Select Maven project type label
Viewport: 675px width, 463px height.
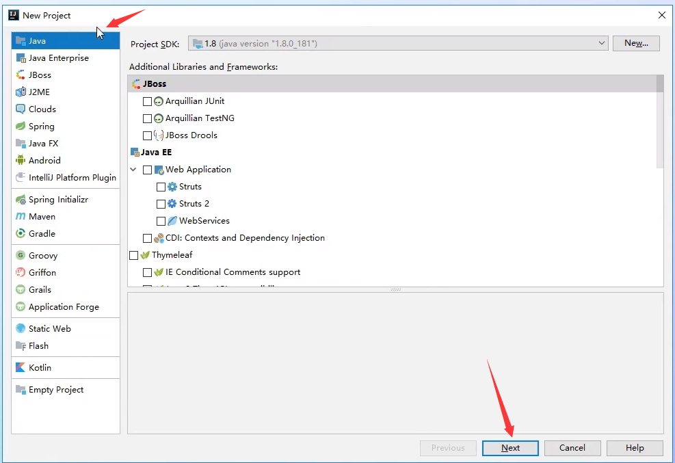tap(42, 216)
